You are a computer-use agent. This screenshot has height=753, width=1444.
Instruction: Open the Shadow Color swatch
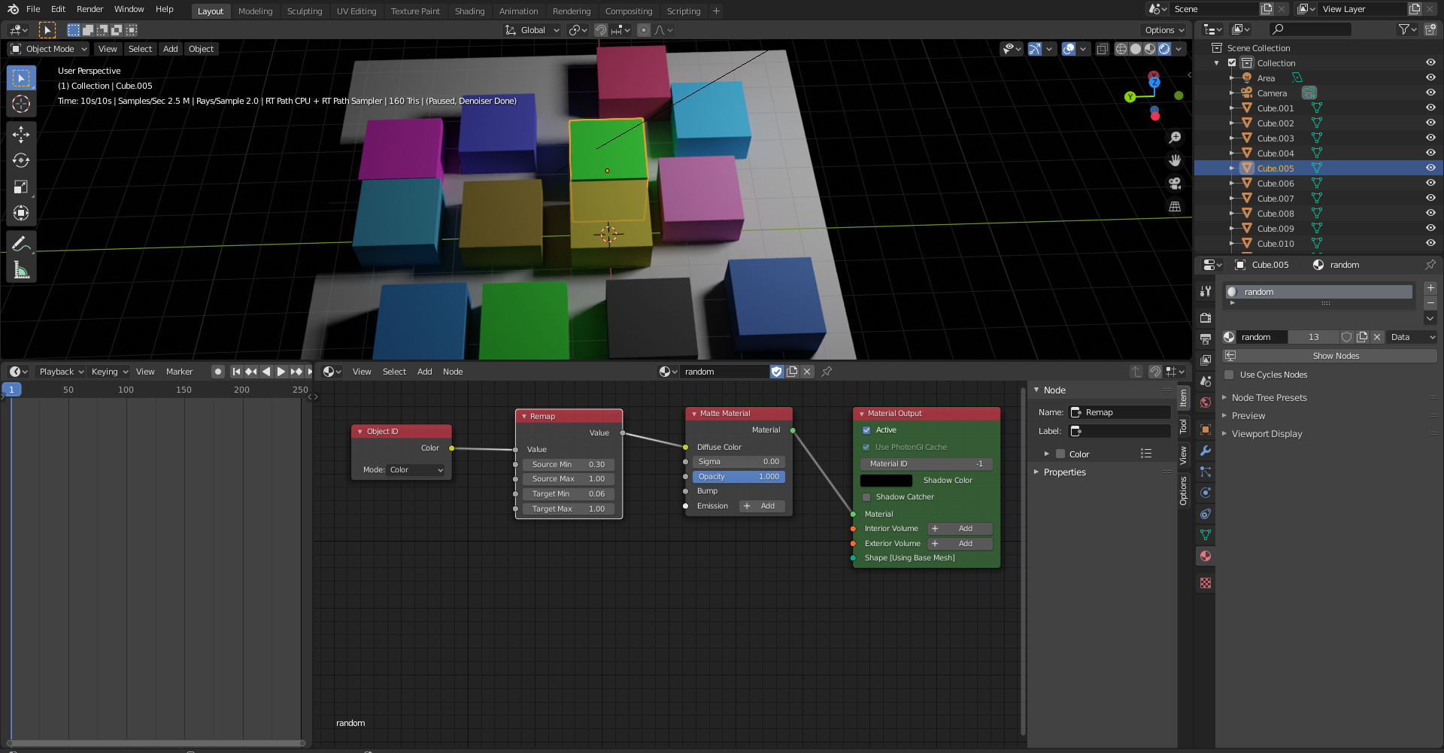point(886,481)
